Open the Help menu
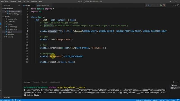Image resolution: width=180 pixels, height=101 pixels. tap(40, 2)
